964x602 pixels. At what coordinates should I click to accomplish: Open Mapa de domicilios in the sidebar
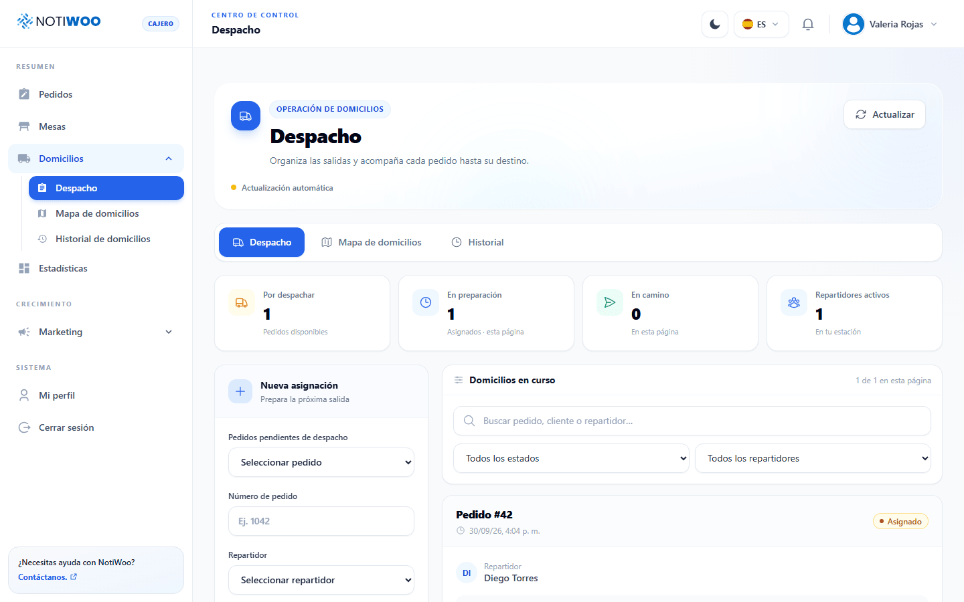pos(106,213)
